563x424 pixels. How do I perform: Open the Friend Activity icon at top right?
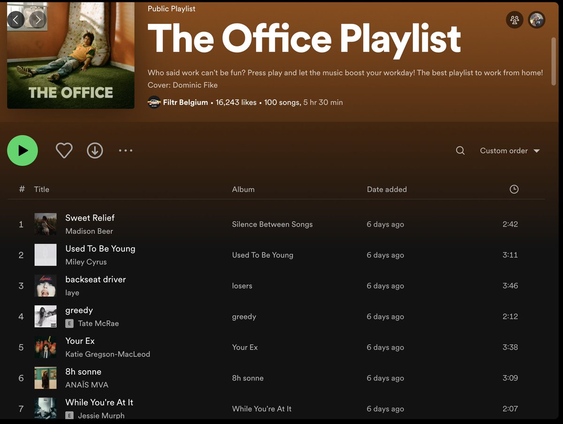(x=515, y=20)
